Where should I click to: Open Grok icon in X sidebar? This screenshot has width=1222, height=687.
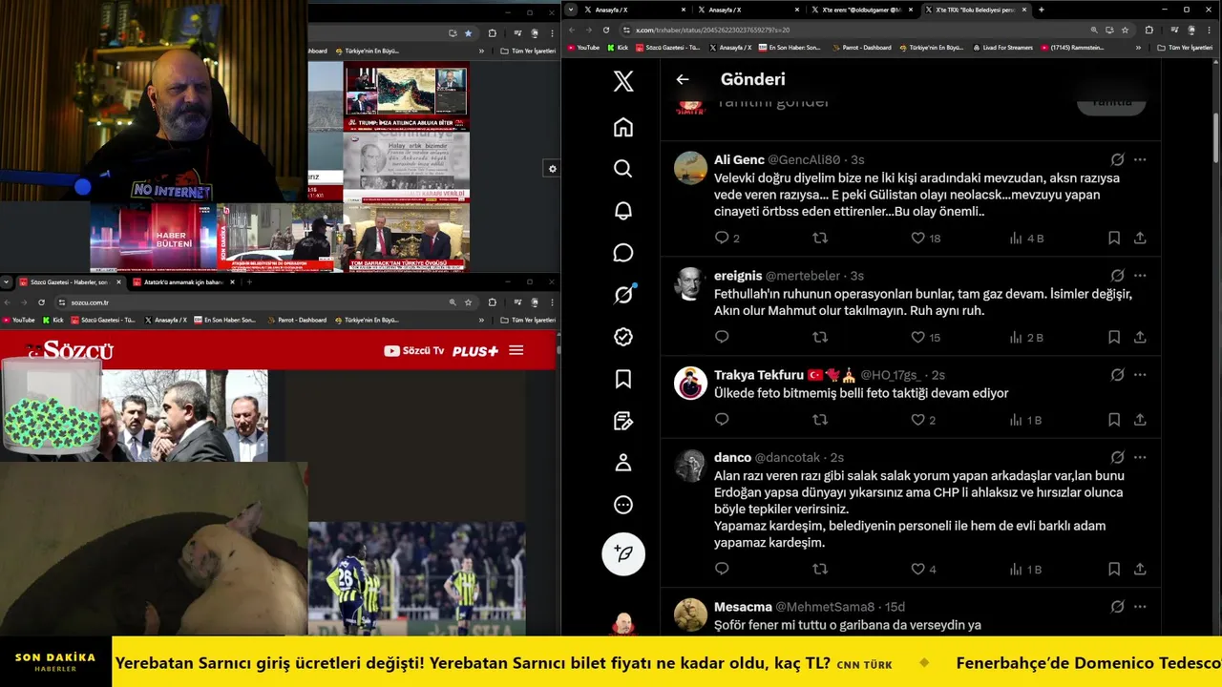[623, 295]
